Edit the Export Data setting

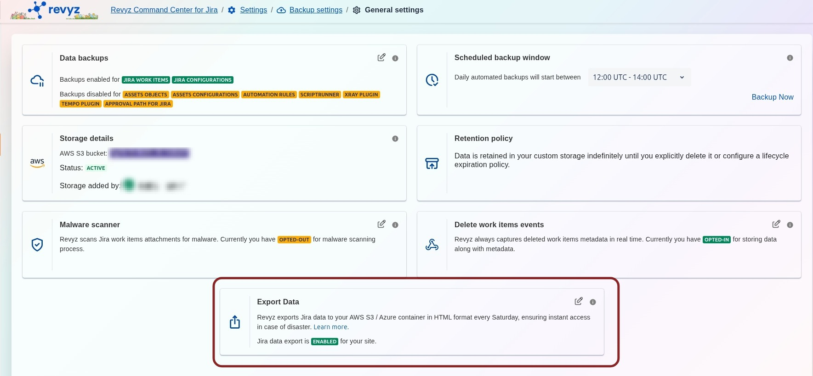[578, 301]
